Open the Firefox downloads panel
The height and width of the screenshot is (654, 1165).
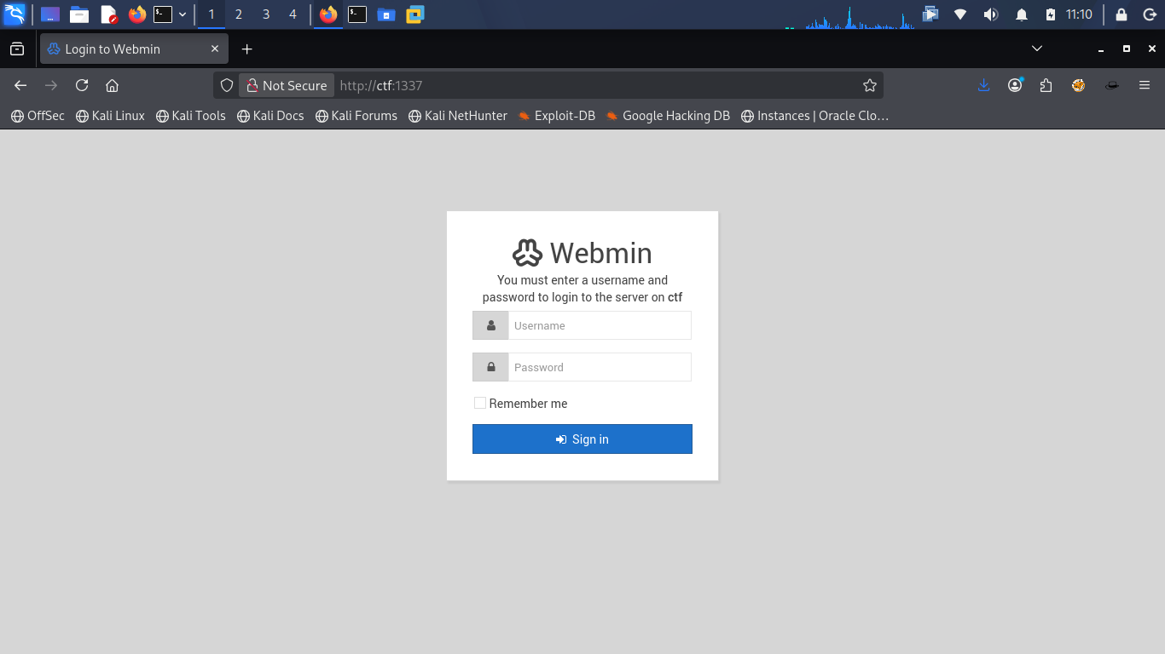click(983, 85)
